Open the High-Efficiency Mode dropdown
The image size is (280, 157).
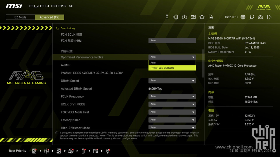[x=172, y=127]
